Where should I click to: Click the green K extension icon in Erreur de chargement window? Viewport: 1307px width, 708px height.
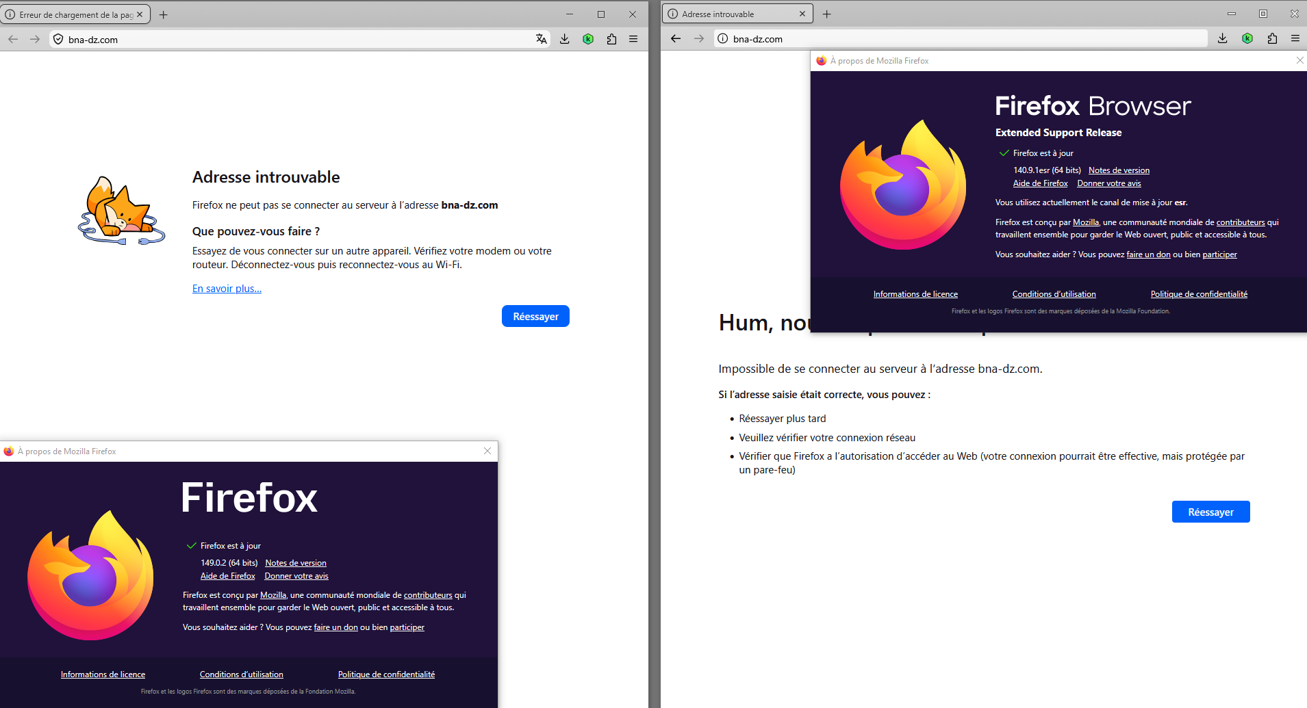[588, 39]
